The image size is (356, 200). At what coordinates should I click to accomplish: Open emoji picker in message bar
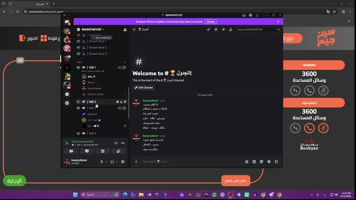269,162
